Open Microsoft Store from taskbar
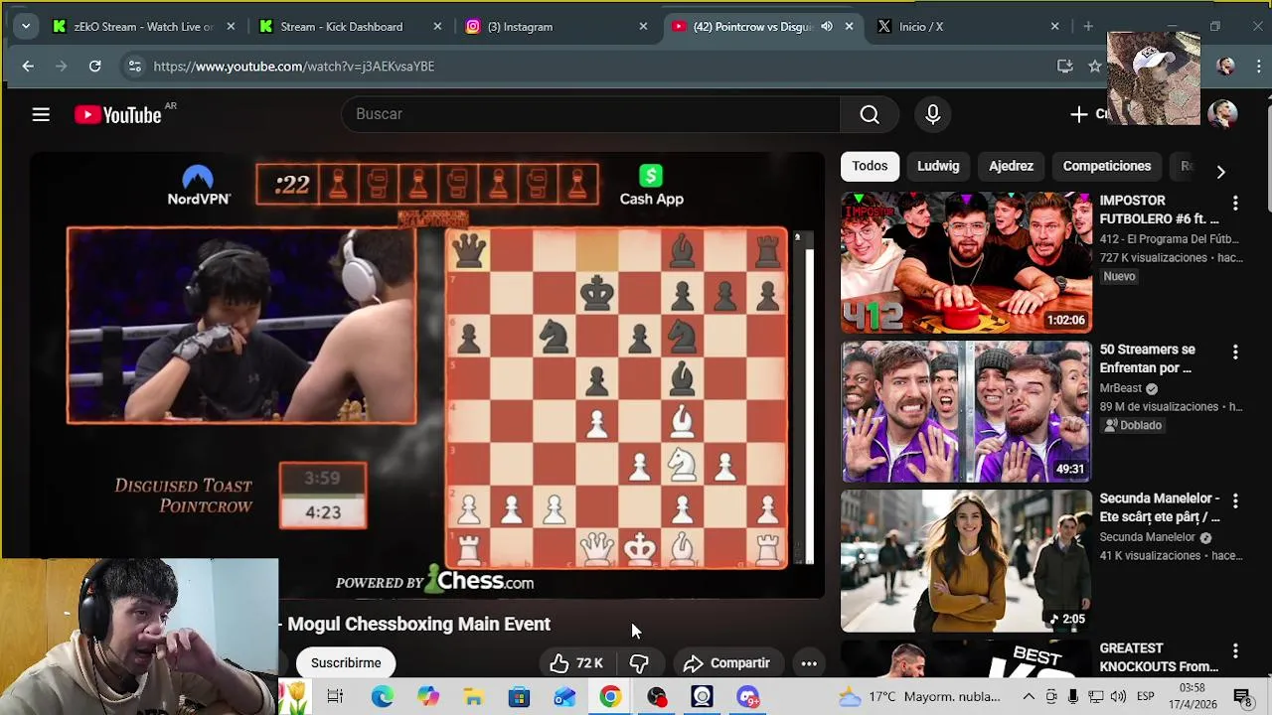Viewport: 1272px width, 715px height. click(519, 697)
